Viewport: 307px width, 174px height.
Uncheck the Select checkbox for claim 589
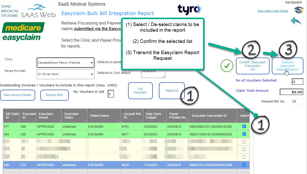[244, 165]
